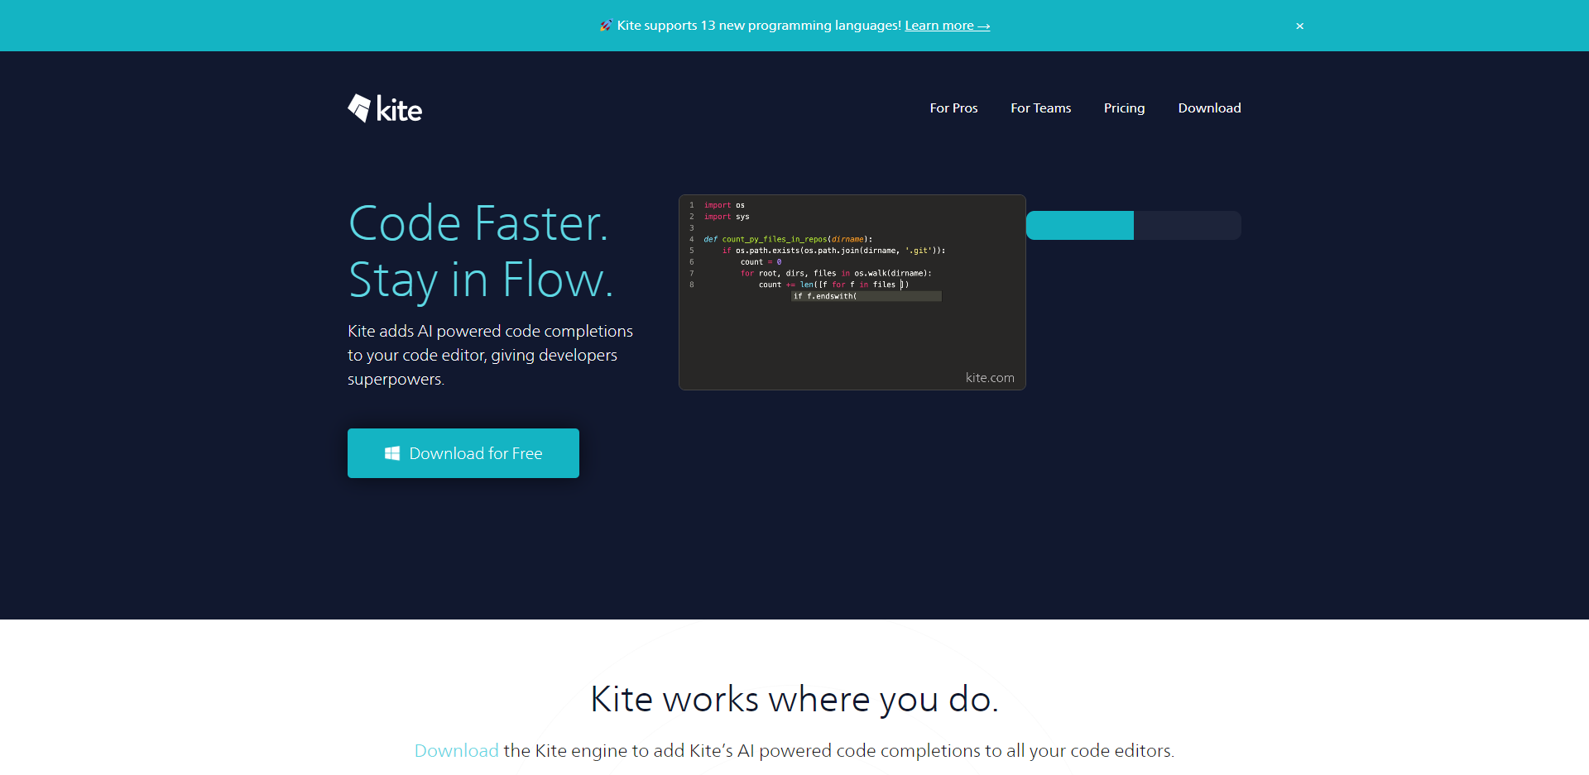Viewport: 1589px width, 775px height.
Task: Click the def count_py_files_in_repos code line
Action: click(x=788, y=239)
